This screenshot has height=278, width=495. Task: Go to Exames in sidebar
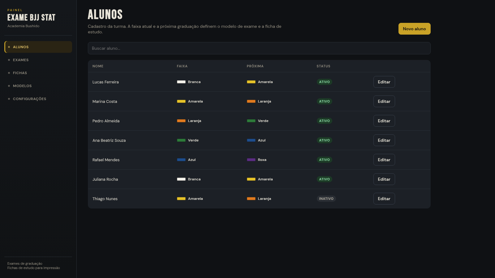click(x=38, y=60)
